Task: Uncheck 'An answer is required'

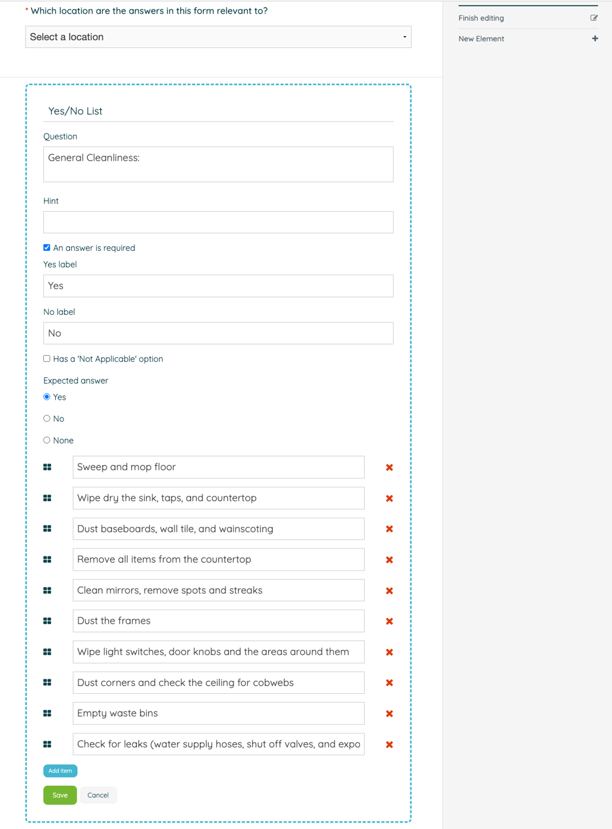Action: pyautogui.click(x=46, y=247)
